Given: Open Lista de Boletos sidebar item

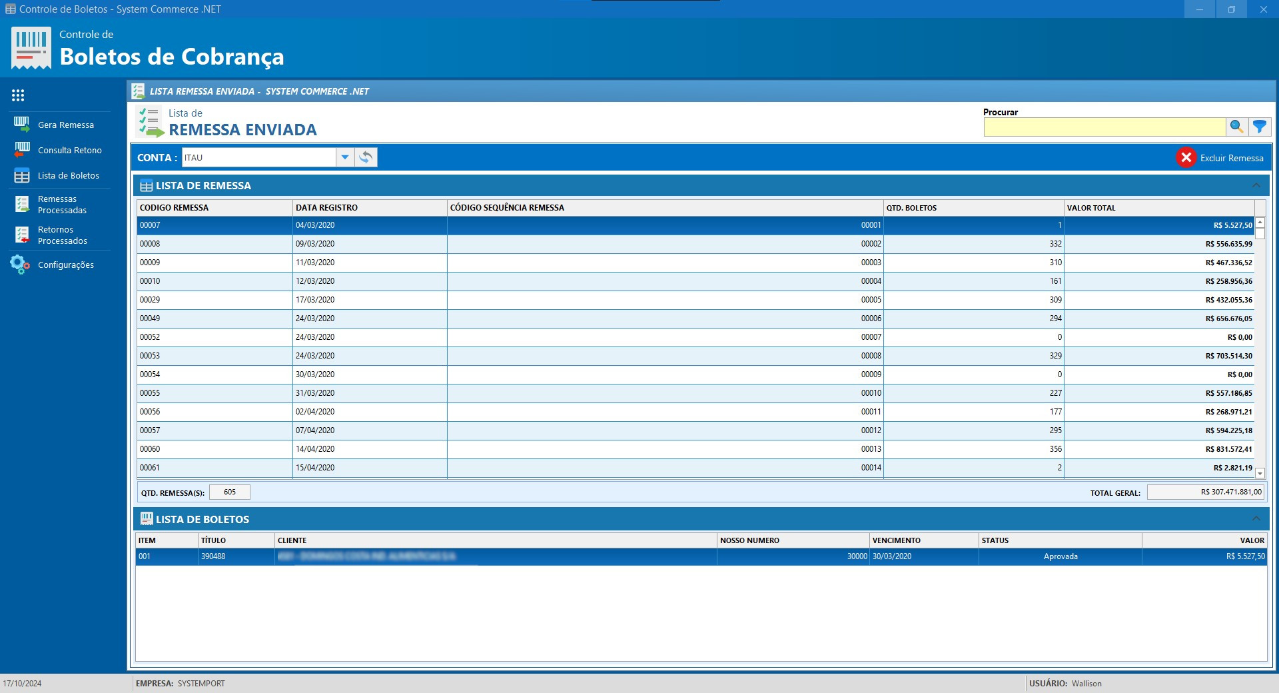Looking at the screenshot, I should pyautogui.click(x=68, y=176).
